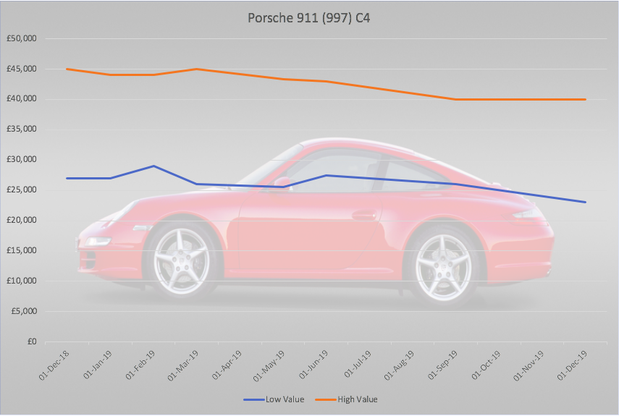Click the orange line point at March 2019
This screenshot has height=416, width=619.
197,69
